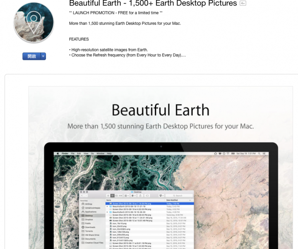Open the Beautiful Earth screenshot preview image

tap(161, 168)
